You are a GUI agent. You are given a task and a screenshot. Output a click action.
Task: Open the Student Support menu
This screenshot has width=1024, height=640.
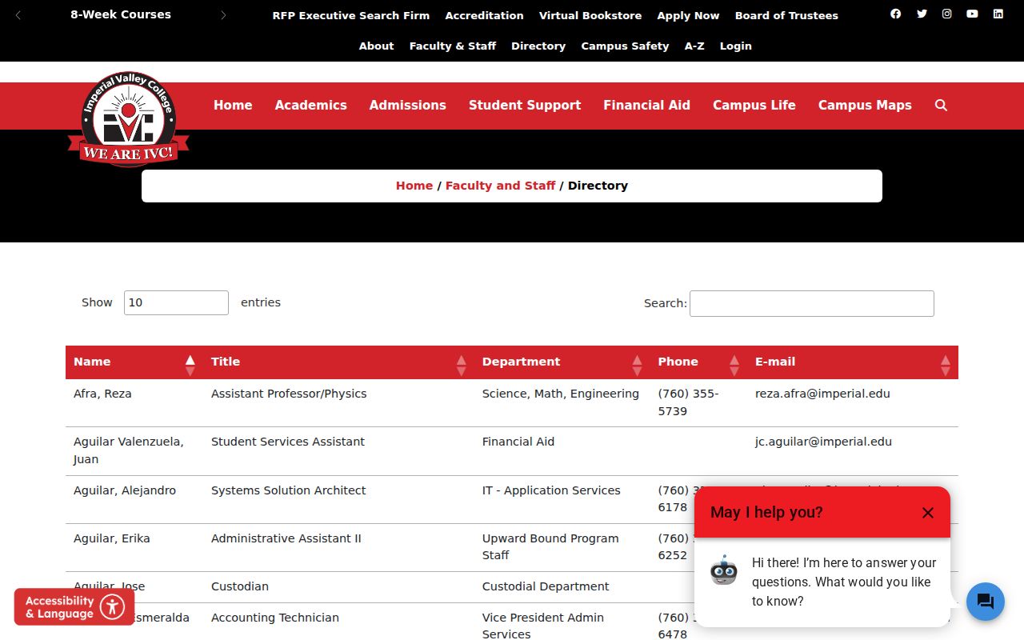pyautogui.click(x=525, y=106)
